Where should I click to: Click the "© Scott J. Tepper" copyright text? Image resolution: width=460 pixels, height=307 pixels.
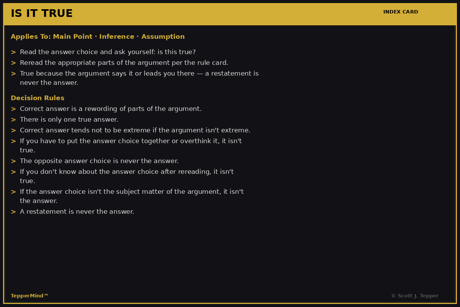415,296
